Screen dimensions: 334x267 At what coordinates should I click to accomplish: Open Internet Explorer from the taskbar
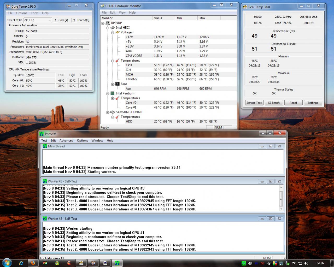click(x=21, y=263)
